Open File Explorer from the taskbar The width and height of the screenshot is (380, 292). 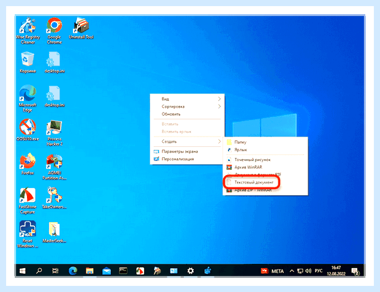[x=89, y=271]
